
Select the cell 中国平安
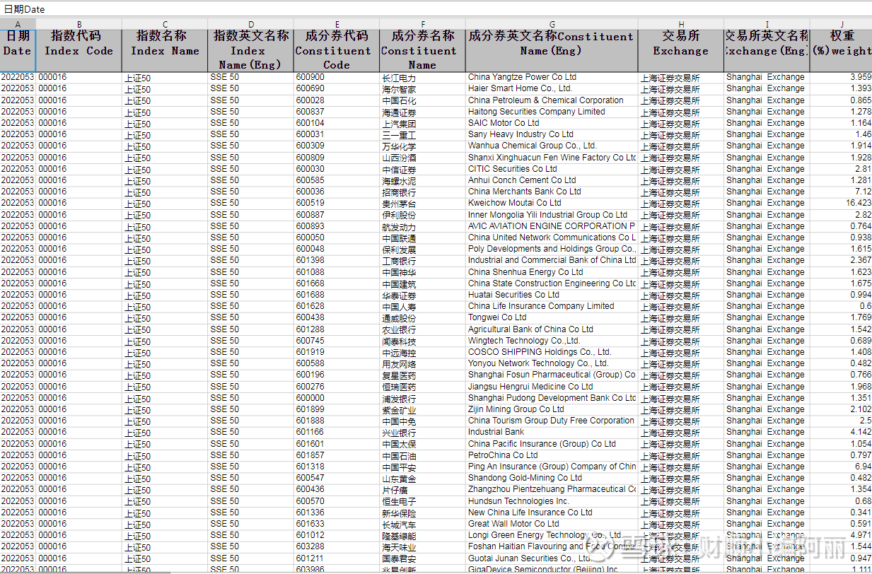pos(422,467)
